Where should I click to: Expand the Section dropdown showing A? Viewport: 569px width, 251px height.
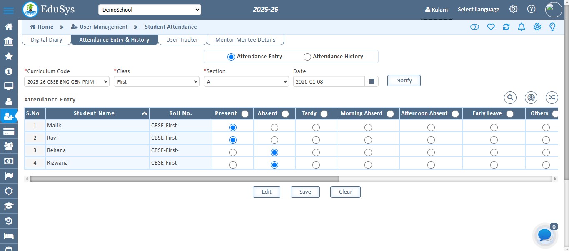(x=246, y=81)
